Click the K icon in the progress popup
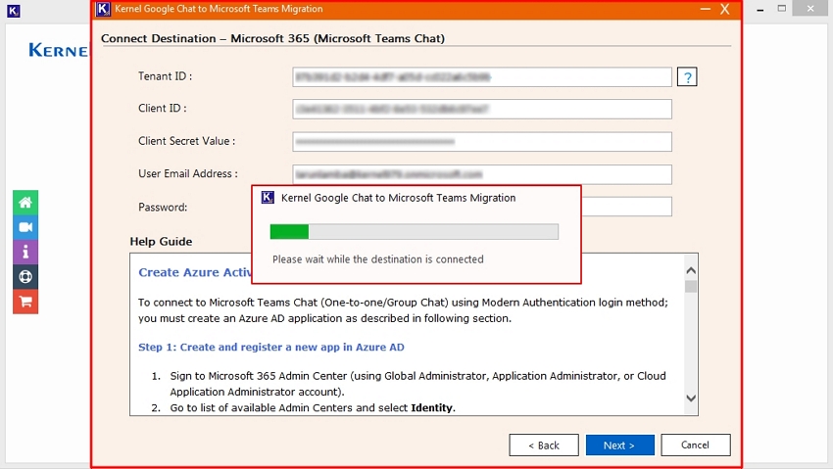Image resolution: width=833 pixels, height=469 pixels. pyautogui.click(x=268, y=198)
